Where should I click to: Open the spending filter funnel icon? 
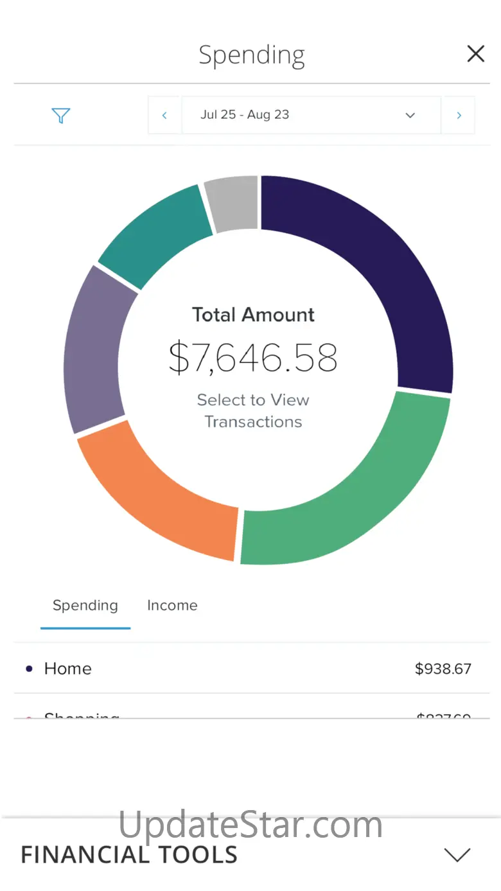click(60, 116)
